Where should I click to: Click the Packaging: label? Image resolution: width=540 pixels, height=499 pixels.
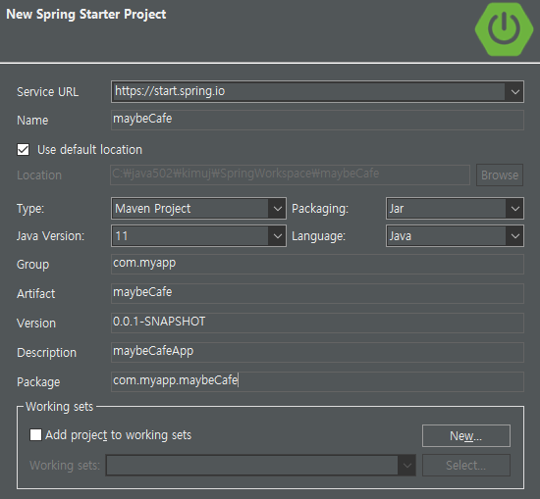tap(320, 209)
